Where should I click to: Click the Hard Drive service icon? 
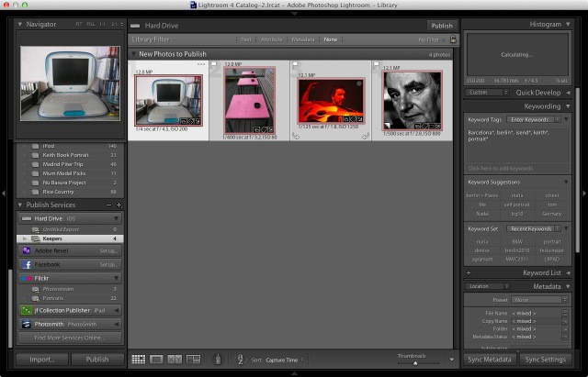27,218
